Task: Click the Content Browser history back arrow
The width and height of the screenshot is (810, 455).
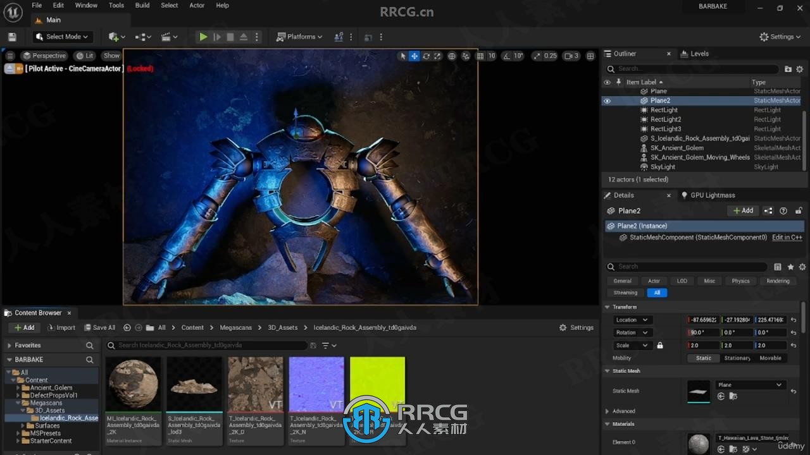Action: (127, 327)
